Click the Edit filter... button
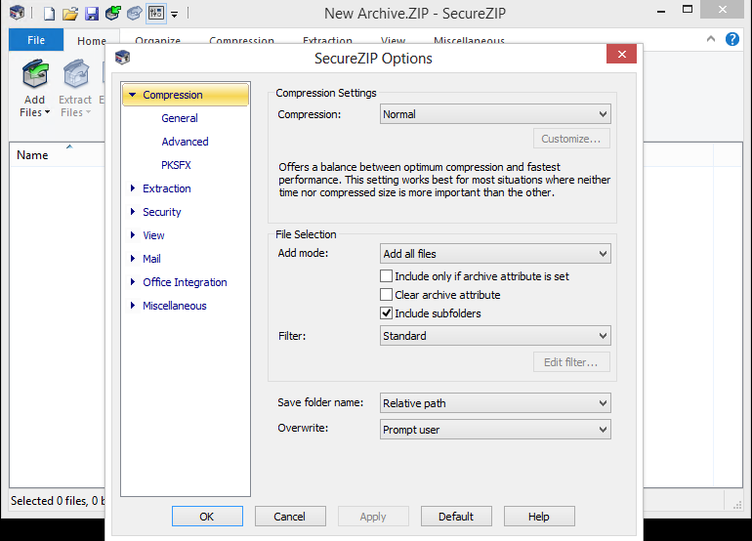 pos(571,362)
